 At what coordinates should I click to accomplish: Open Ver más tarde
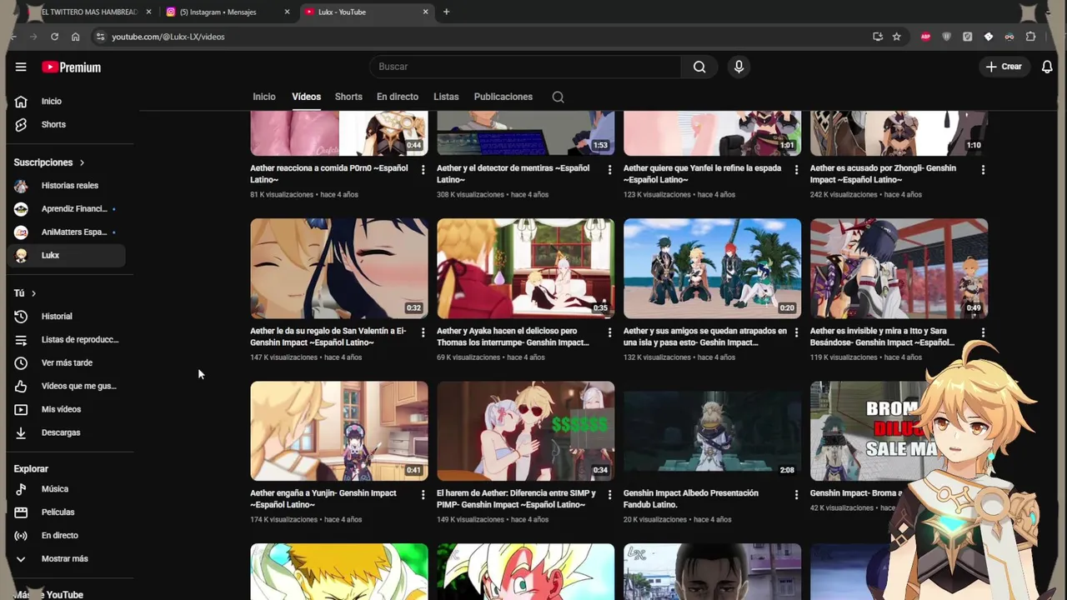coord(67,362)
